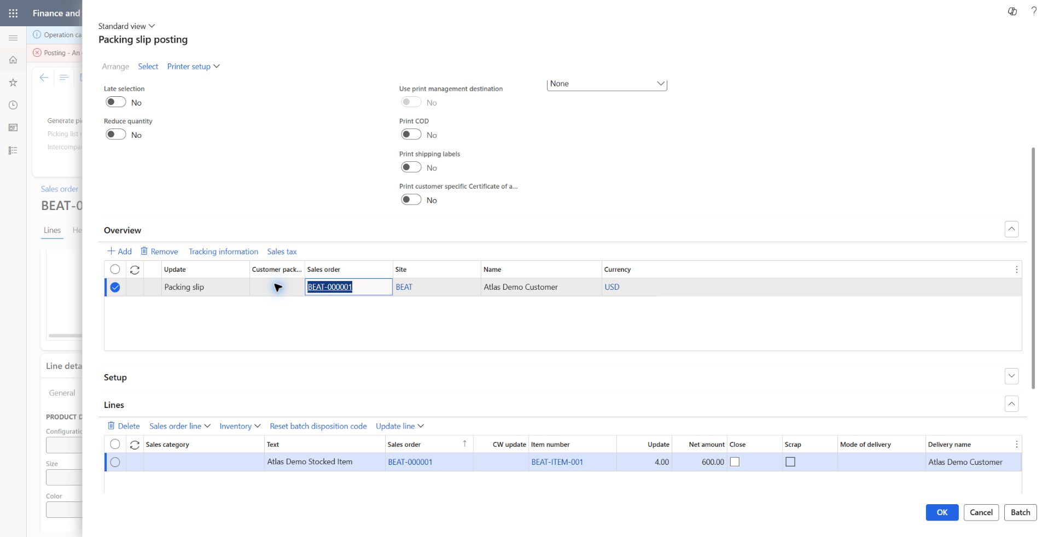Open the Printer setup menu
1048x537 pixels.
193,66
